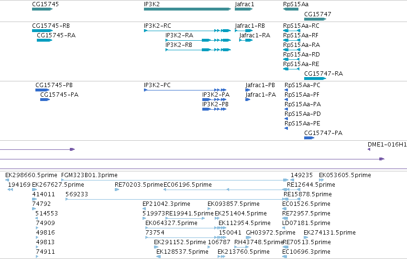Image resolution: width=407 pixels, height=259 pixels.
Task: Click the EC01526.5prime EST label
Action: pyautogui.click(x=306, y=204)
